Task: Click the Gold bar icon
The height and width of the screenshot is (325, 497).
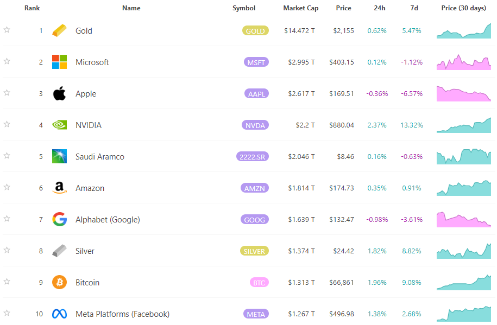Action: point(59,31)
